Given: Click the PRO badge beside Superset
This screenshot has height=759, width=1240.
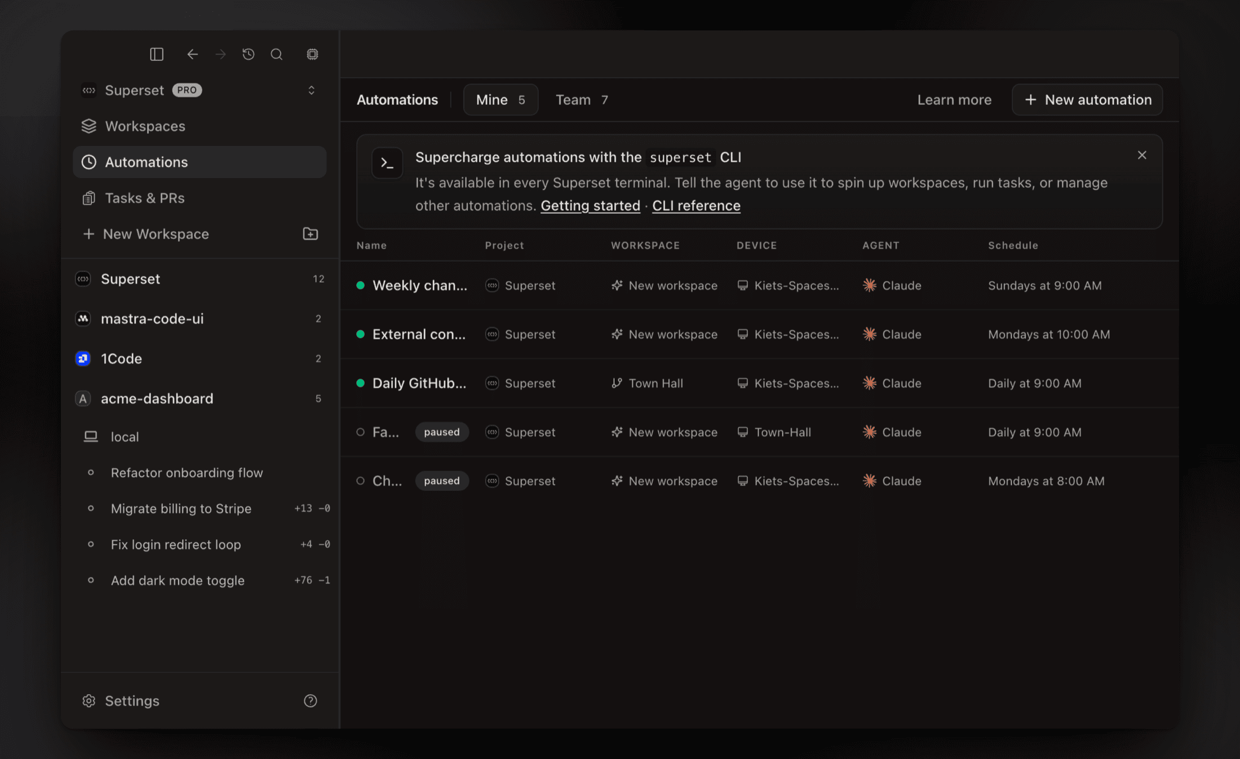Looking at the screenshot, I should 187,90.
